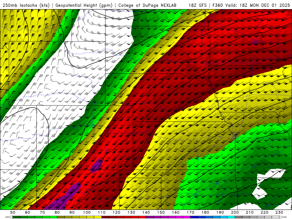Viewport: 292px width, 219px height.
Task: Click the legend value '210'
Action: (x=250, y=212)
